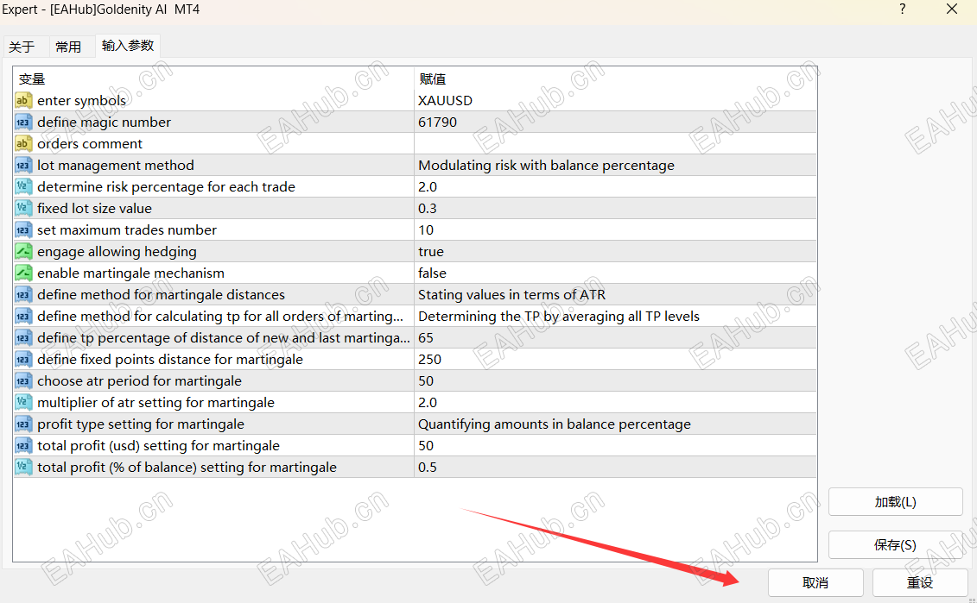977x603 pixels.
Task: Click icon beside total profit (% of balance)
Action: point(23,468)
